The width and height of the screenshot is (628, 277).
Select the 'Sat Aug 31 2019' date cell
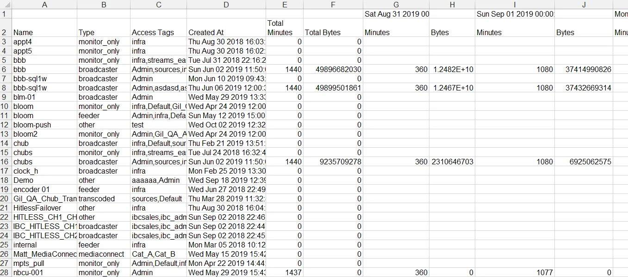pos(396,14)
